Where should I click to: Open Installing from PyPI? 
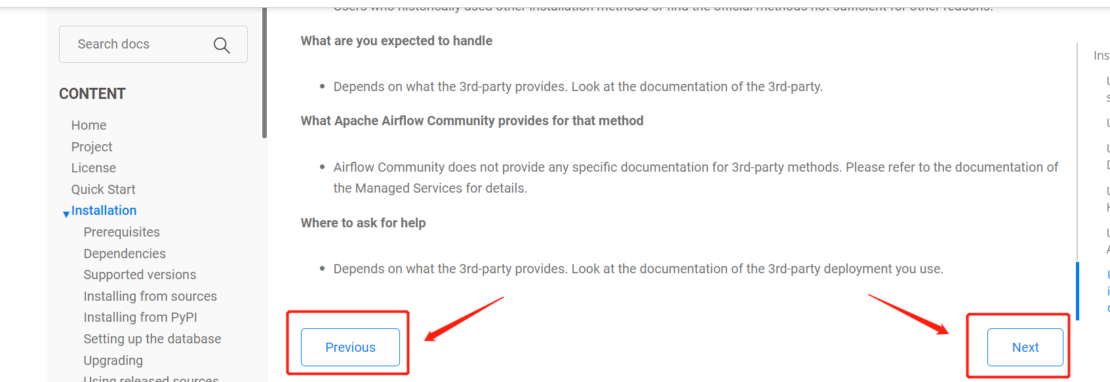click(140, 316)
